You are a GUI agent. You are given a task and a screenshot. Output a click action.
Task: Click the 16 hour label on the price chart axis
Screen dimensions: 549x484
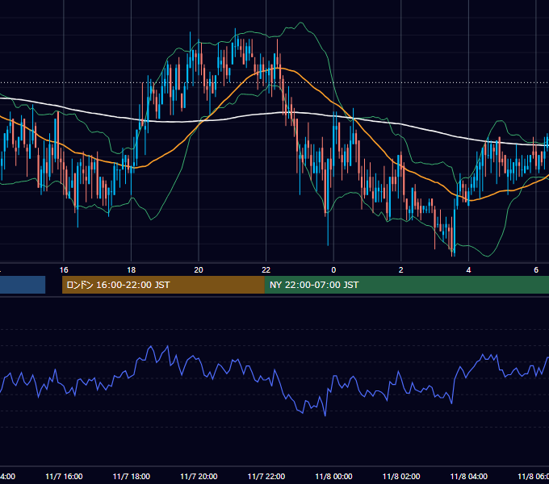tap(64, 270)
